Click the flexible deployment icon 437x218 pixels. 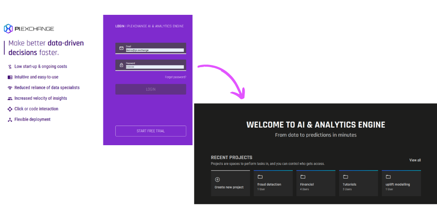[x=10, y=119]
